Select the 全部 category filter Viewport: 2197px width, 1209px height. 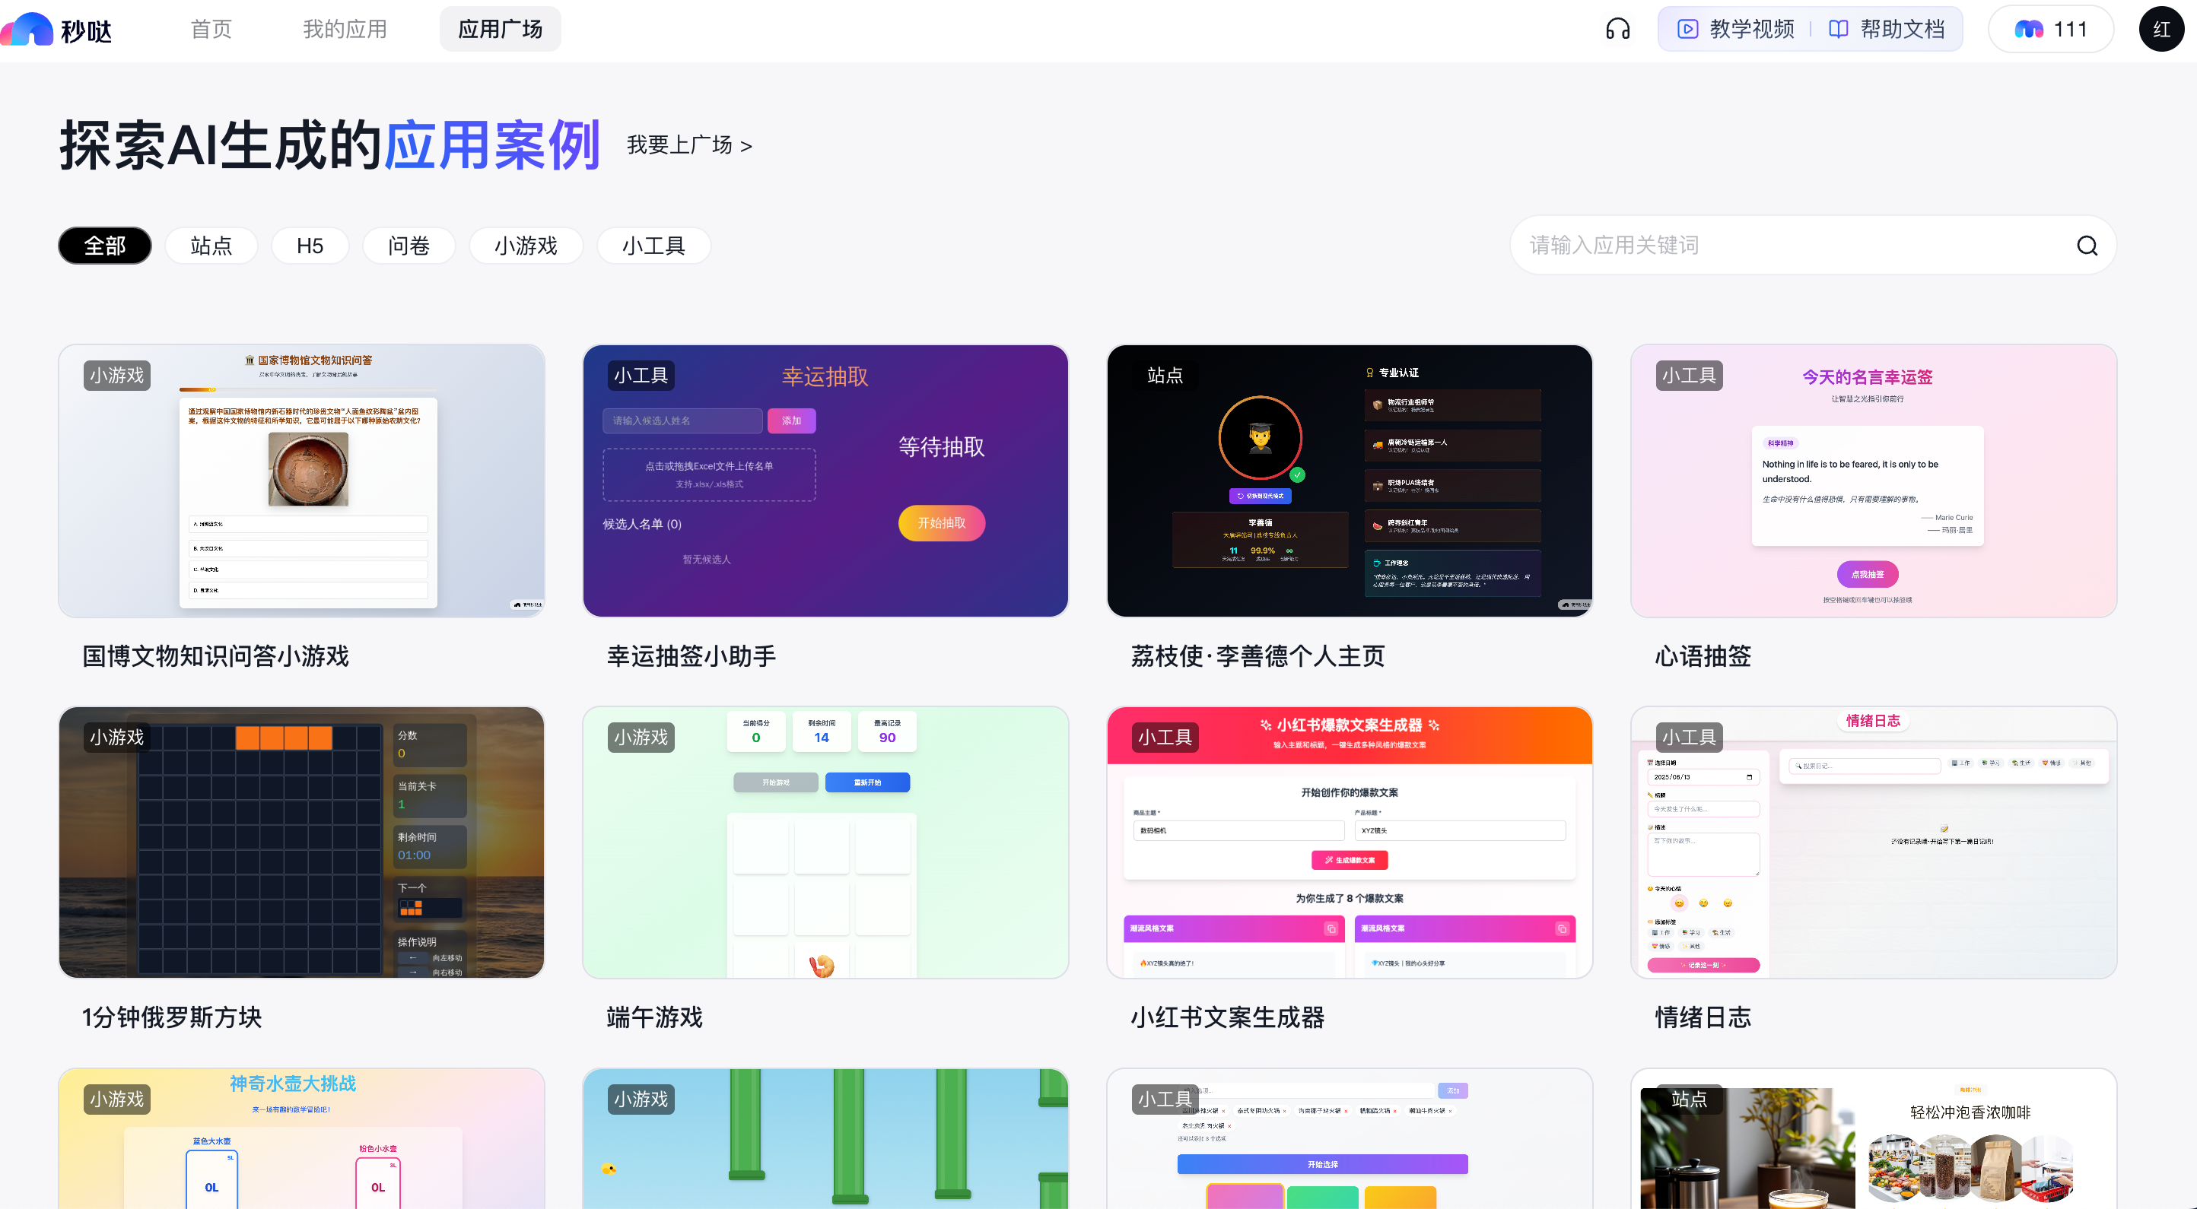click(x=105, y=246)
